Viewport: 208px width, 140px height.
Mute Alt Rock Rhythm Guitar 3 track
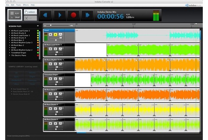point(50,64)
